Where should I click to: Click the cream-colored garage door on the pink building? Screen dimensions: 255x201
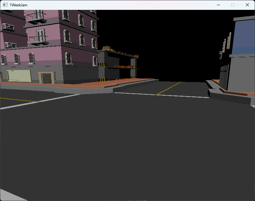click(x=19, y=76)
